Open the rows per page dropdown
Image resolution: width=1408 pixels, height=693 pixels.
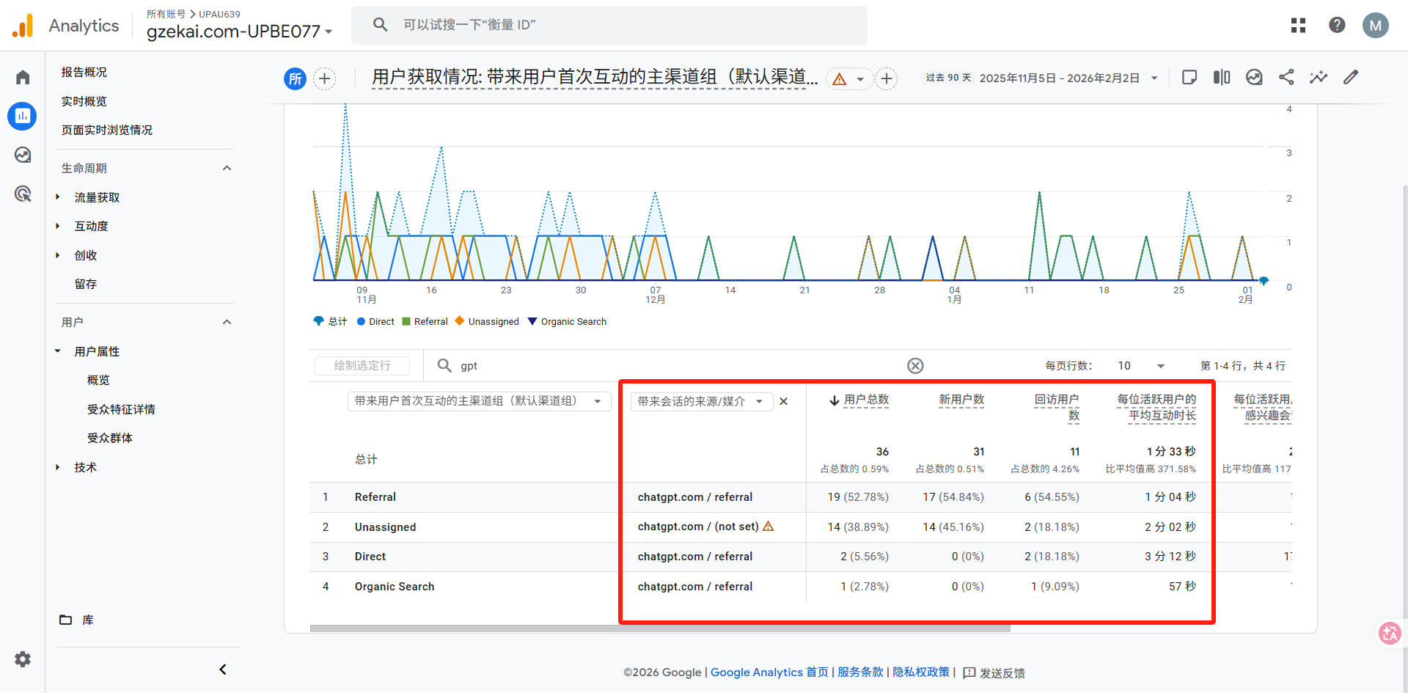click(x=1142, y=366)
